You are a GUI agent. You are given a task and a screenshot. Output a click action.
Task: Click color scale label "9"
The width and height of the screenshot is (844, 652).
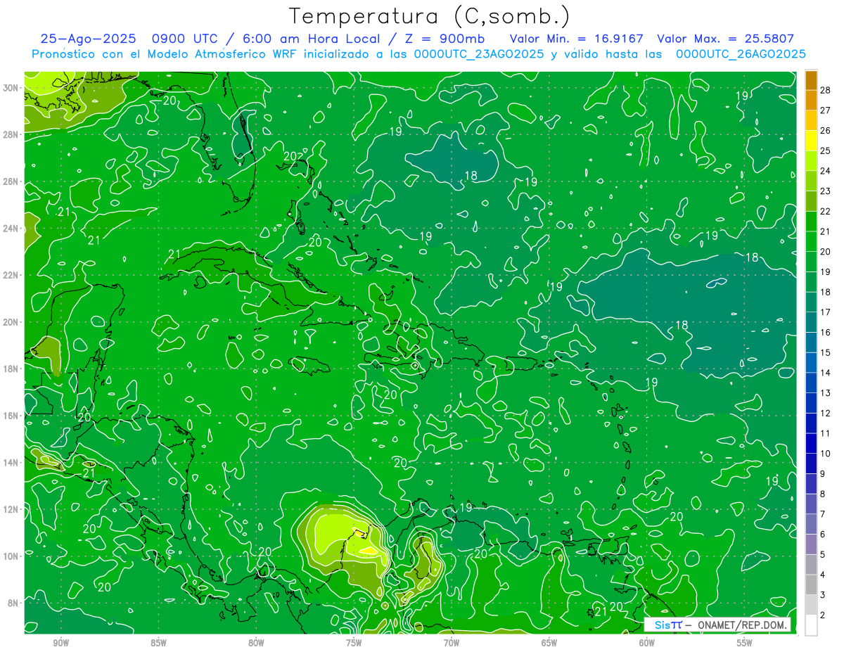(x=822, y=473)
